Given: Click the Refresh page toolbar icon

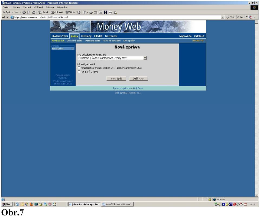Looking at the screenshot, I should (29, 12).
